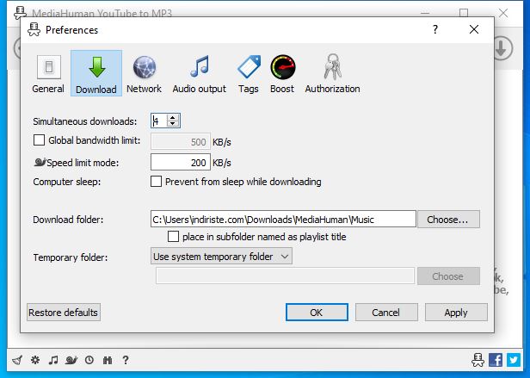Toggle snail speed limit icon in bottom toolbar
Image resolution: width=530 pixels, height=378 pixels.
coord(71,360)
